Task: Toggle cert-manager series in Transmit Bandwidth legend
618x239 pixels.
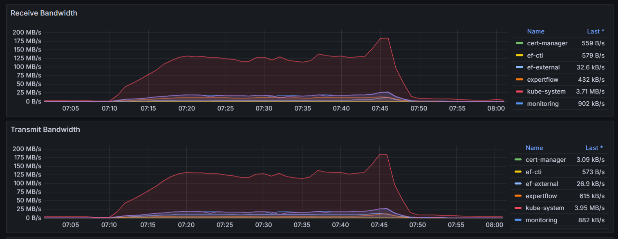Action: (x=546, y=160)
